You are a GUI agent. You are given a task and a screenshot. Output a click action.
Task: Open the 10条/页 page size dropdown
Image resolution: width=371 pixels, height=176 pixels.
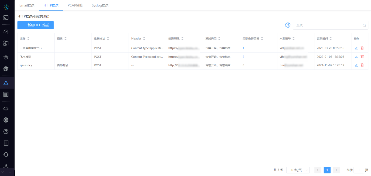298,170
